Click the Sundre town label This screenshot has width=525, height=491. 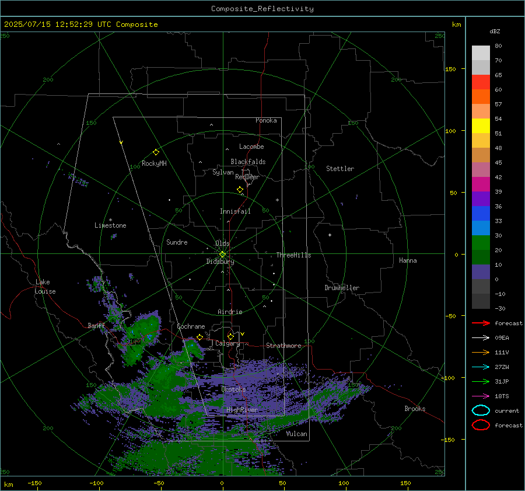[x=177, y=242]
